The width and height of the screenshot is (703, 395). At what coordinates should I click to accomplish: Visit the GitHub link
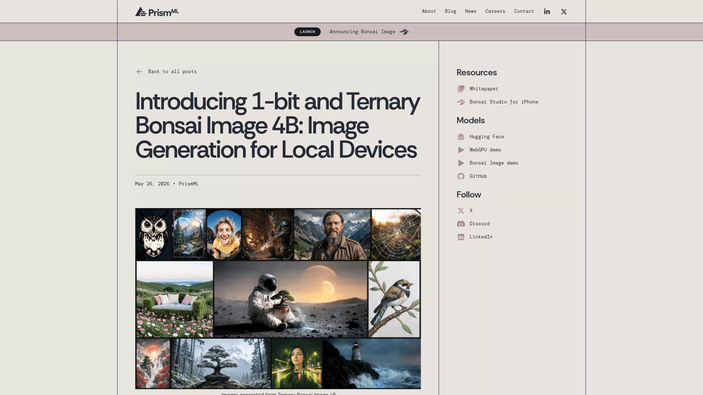pyautogui.click(x=478, y=176)
